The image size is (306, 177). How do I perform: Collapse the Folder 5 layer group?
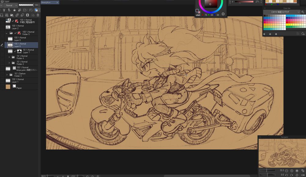click(6, 33)
